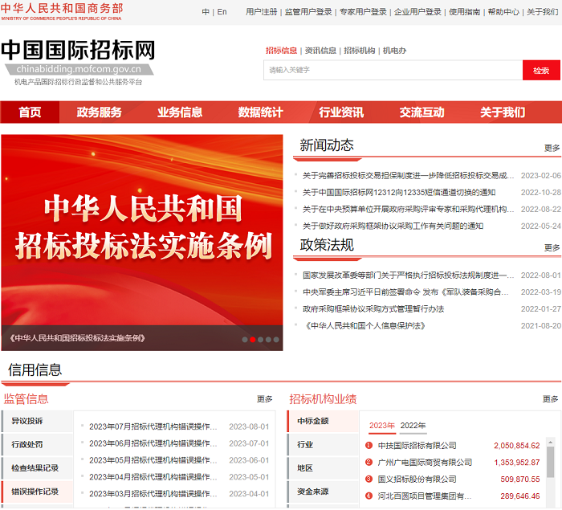Open 业务信息 navigation menu
Viewport: 562px width, 510px height.
click(180, 112)
